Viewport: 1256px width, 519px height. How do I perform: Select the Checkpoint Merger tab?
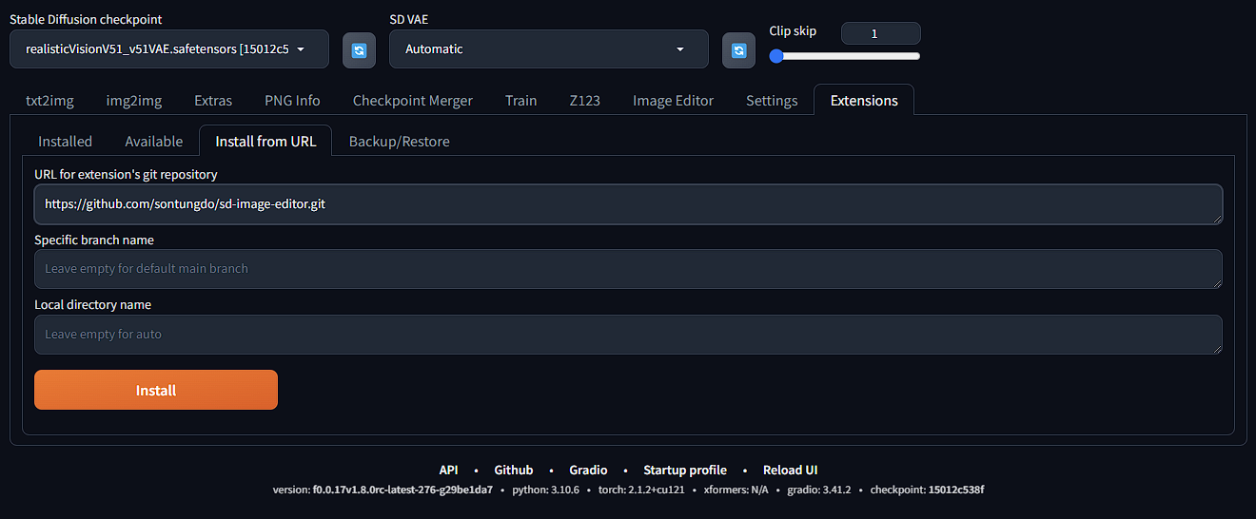[412, 101]
